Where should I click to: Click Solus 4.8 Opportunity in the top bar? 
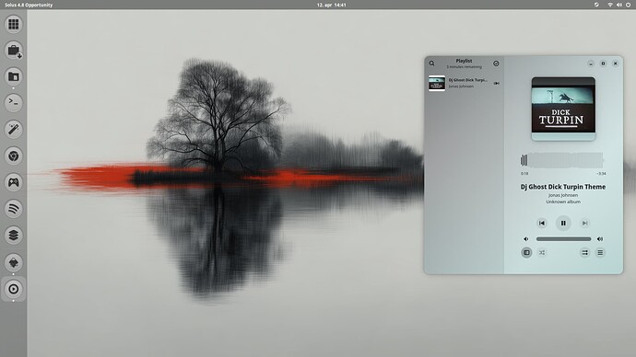[29, 5]
